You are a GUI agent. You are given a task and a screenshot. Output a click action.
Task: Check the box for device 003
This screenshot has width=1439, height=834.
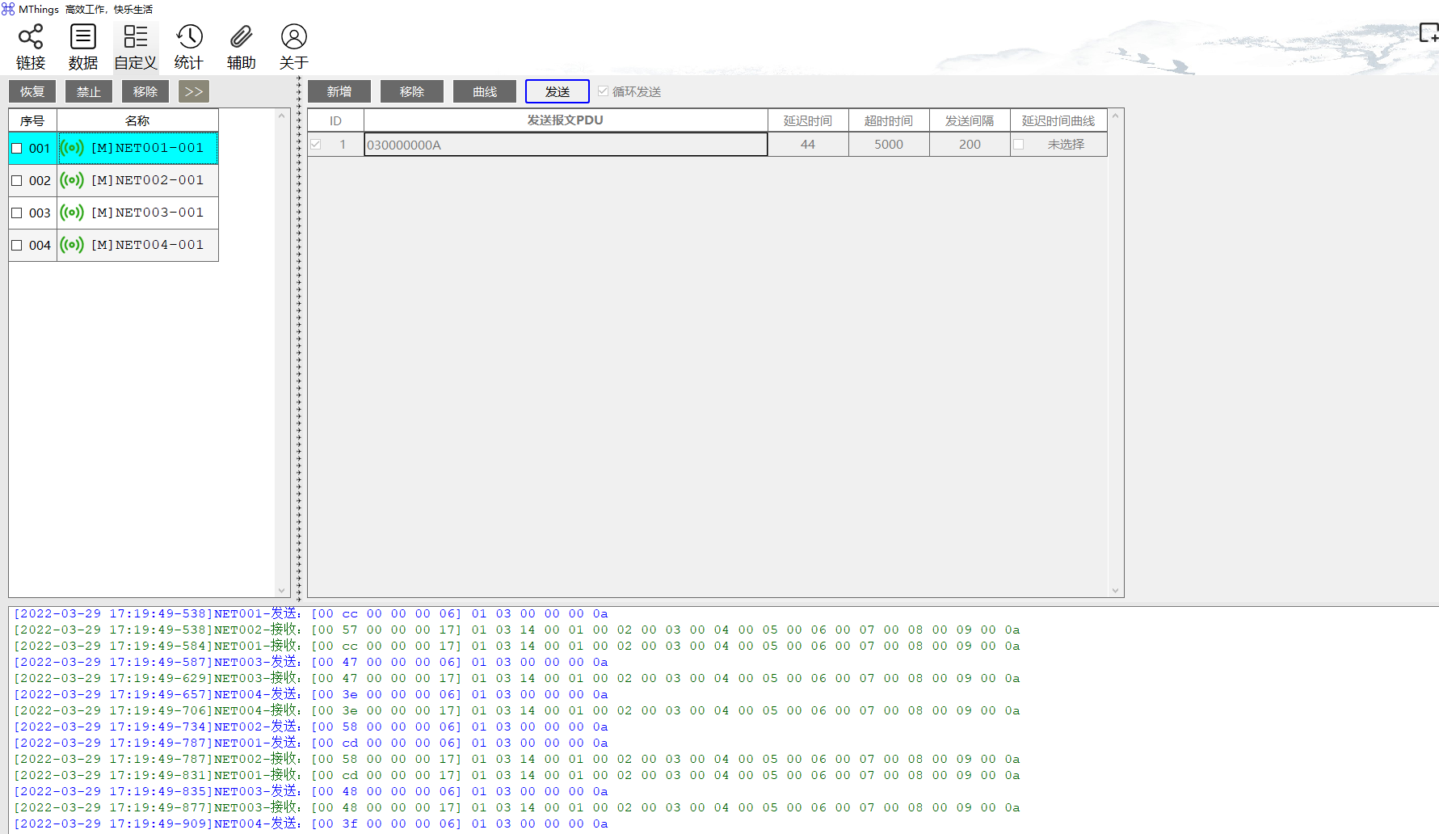17,213
